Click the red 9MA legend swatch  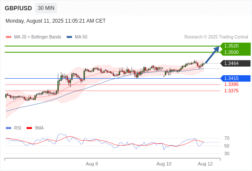29,128
